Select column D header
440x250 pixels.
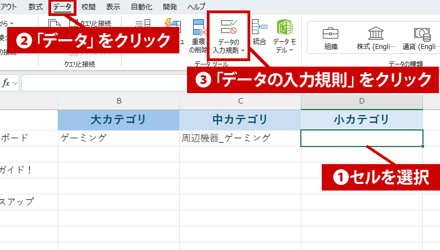point(362,101)
